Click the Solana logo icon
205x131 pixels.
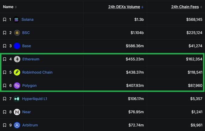tap(16, 20)
